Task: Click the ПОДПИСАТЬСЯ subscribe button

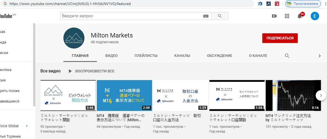Action: tap(280, 38)
